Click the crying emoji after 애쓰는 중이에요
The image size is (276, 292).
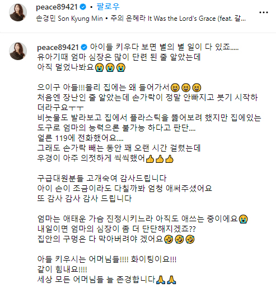243,218
